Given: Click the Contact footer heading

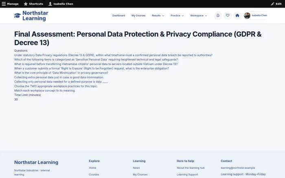Looking at the screenshot, I should point(226,161).
